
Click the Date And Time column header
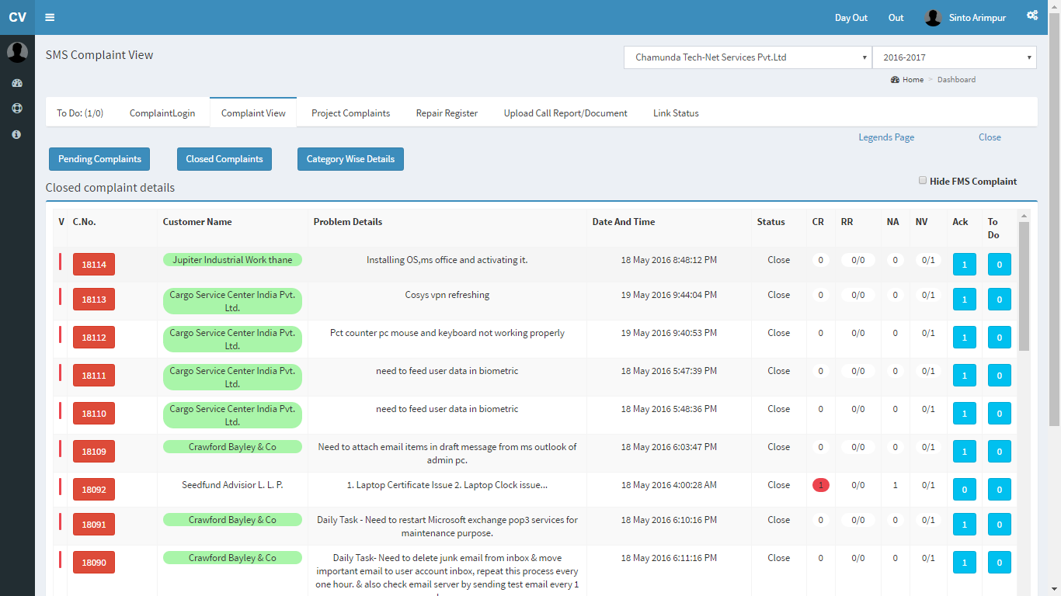[x=624, y=222]
